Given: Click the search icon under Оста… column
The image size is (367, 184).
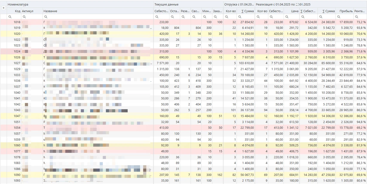Looking at the screenshot, I should tap(172, 17).
